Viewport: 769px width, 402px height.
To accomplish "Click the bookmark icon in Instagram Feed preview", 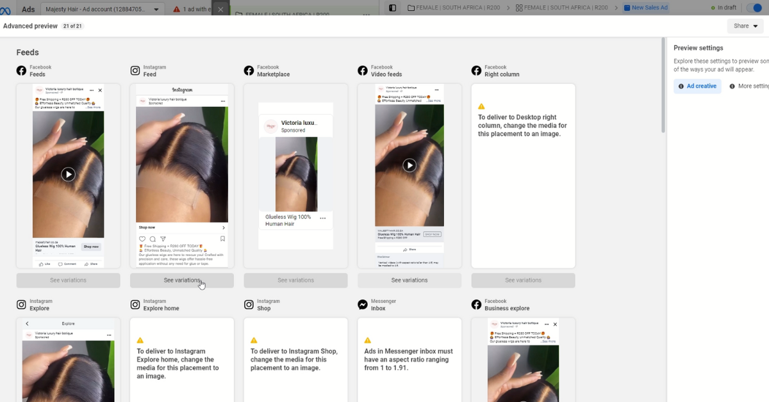I will coord(222,239).
